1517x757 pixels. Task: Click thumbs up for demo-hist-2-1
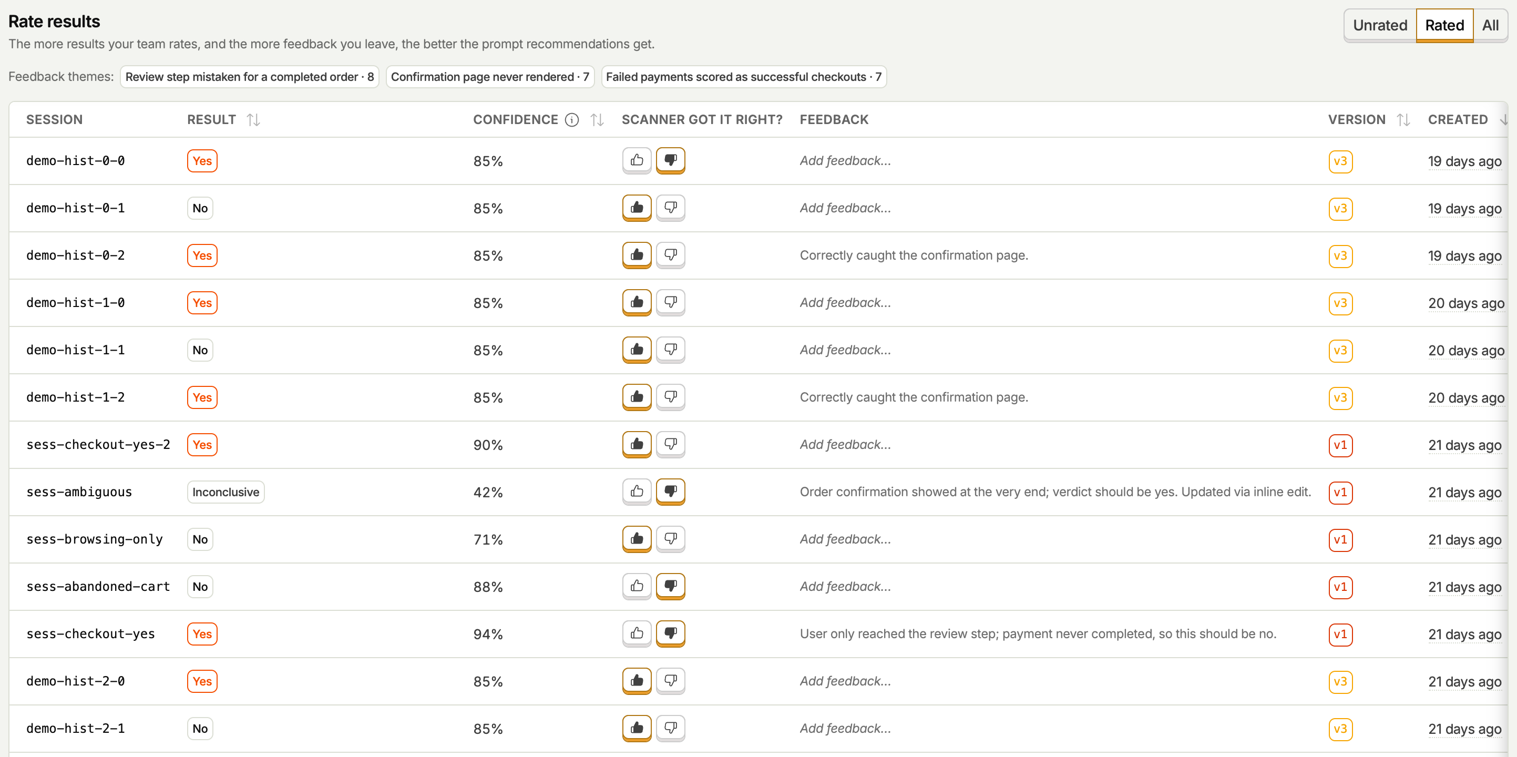point(637,728)
